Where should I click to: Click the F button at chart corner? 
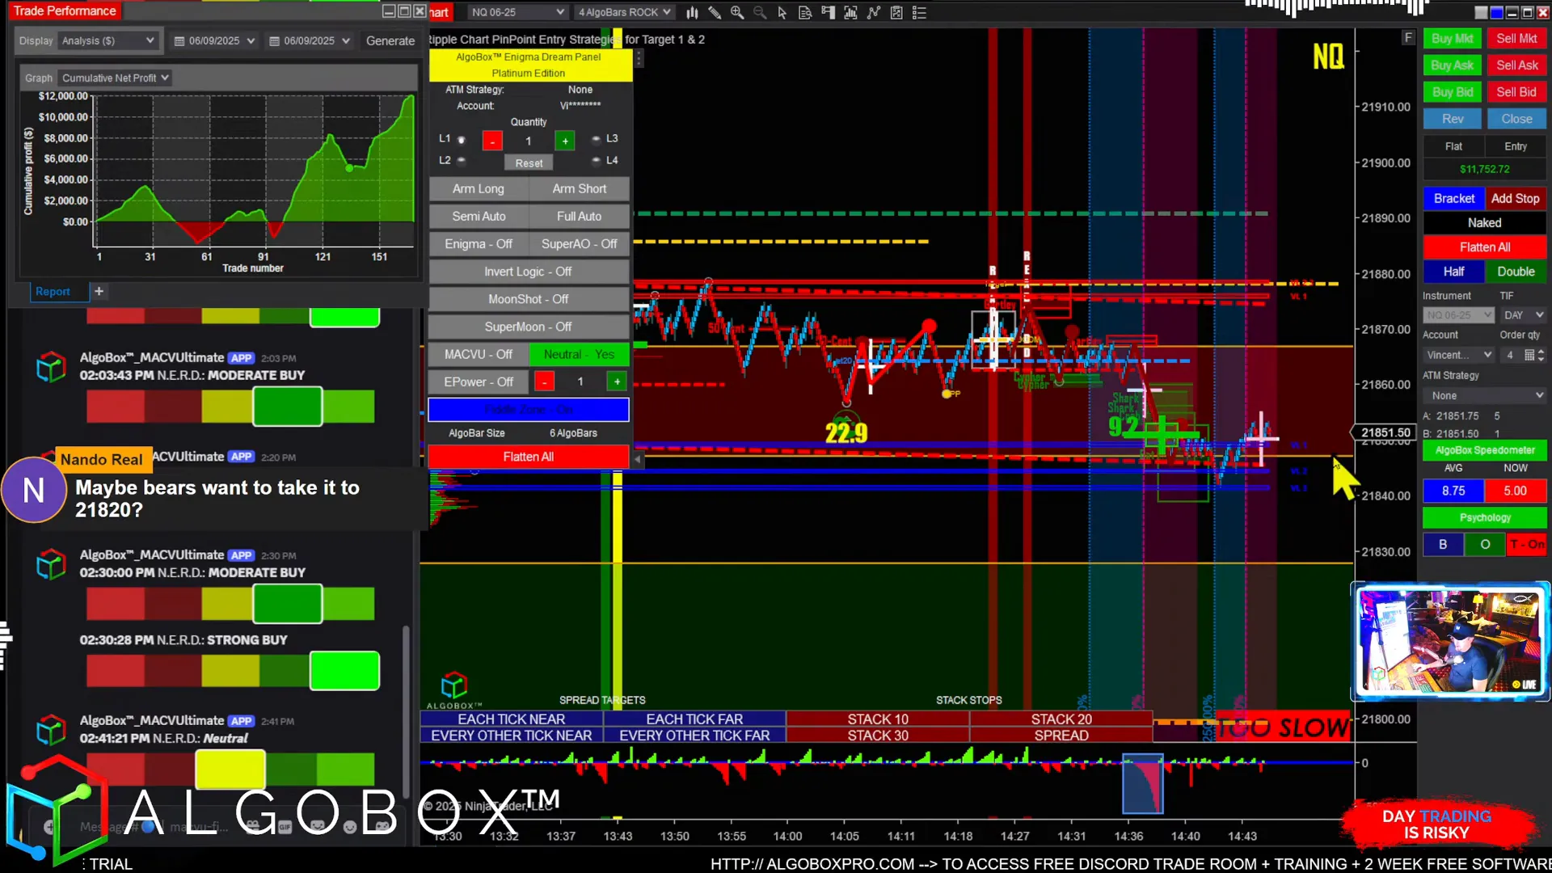[1408, 38]
